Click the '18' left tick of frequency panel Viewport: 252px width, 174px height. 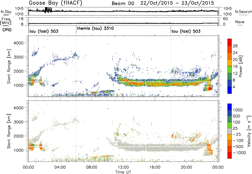click(21, 19)
